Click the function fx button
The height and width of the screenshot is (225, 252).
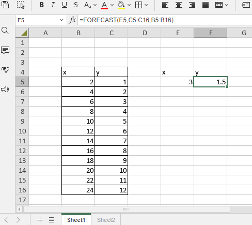point(72,20)
